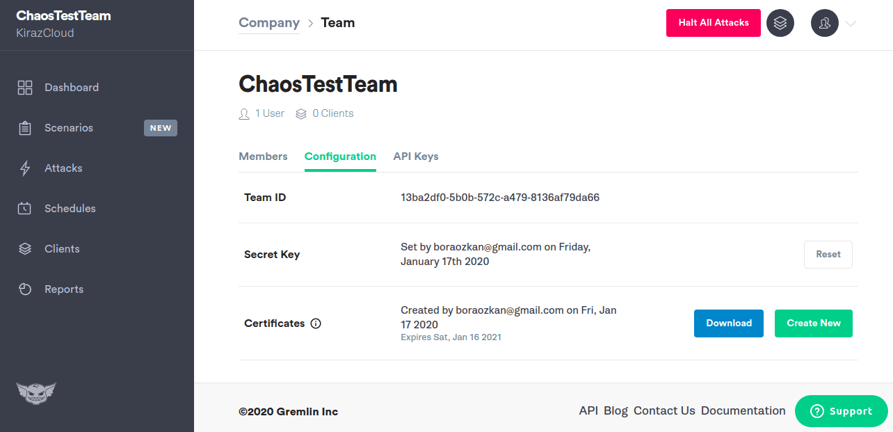Screen dimensions: 893x432
Task: Reset the Secret Key
Action: (828, 255)
